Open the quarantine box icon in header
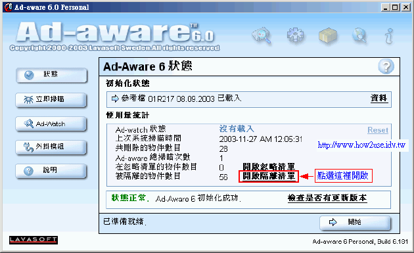The width and height of the screenshot is (414, 253). tap(328, 35)
